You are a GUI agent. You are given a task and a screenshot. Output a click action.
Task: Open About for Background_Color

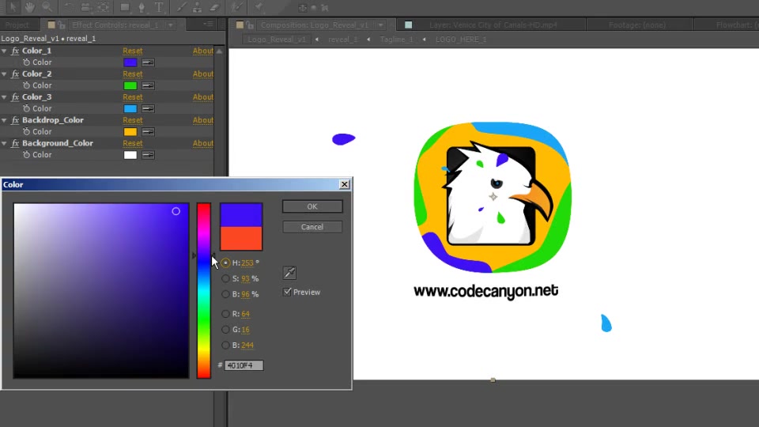[x=203, y=143]
